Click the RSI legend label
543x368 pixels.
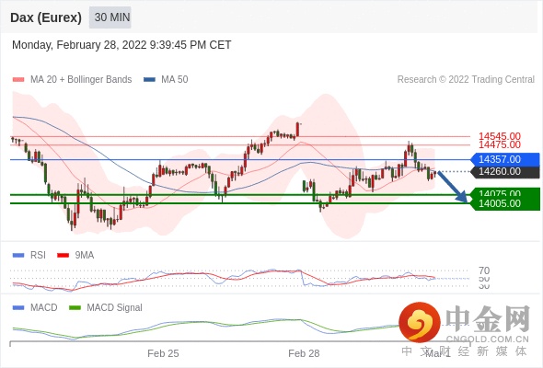coord(38,256)
